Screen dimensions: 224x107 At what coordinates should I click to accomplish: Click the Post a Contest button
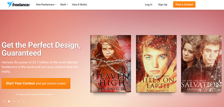[184, 4]
